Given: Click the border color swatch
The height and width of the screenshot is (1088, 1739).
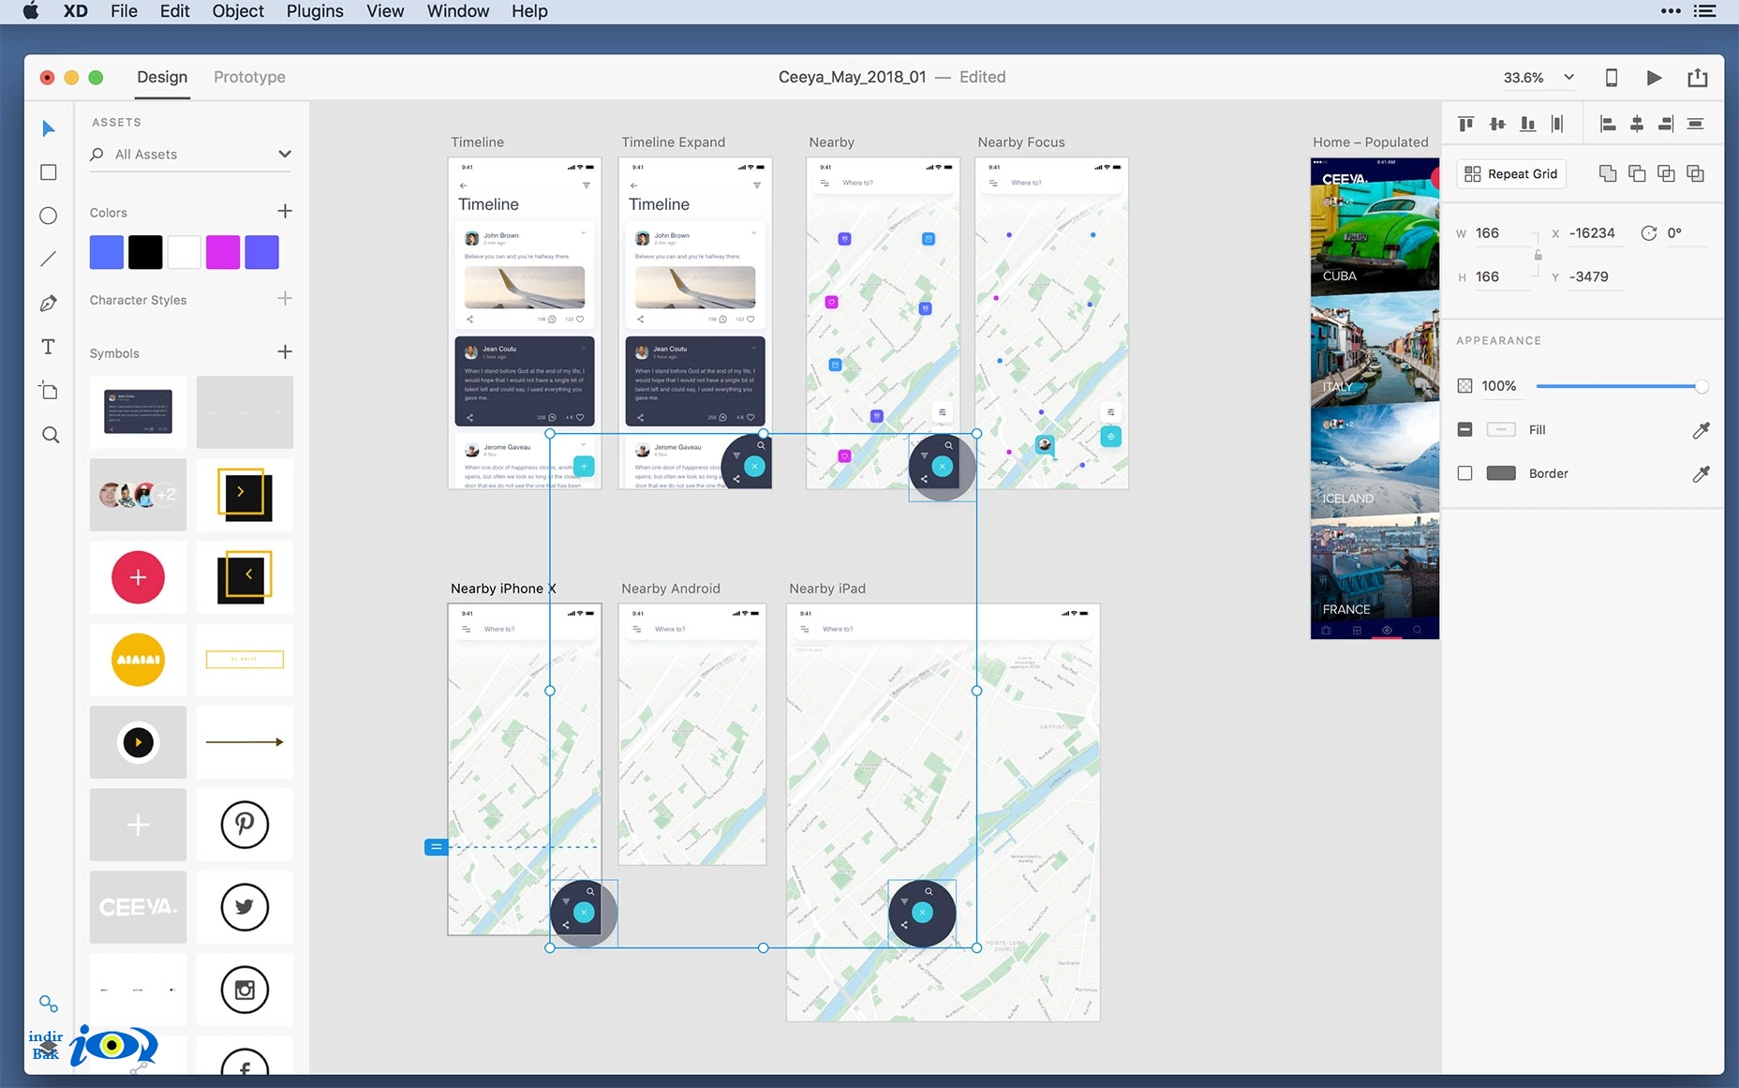Looking at the screenshot, I should tap(1501, 474).
